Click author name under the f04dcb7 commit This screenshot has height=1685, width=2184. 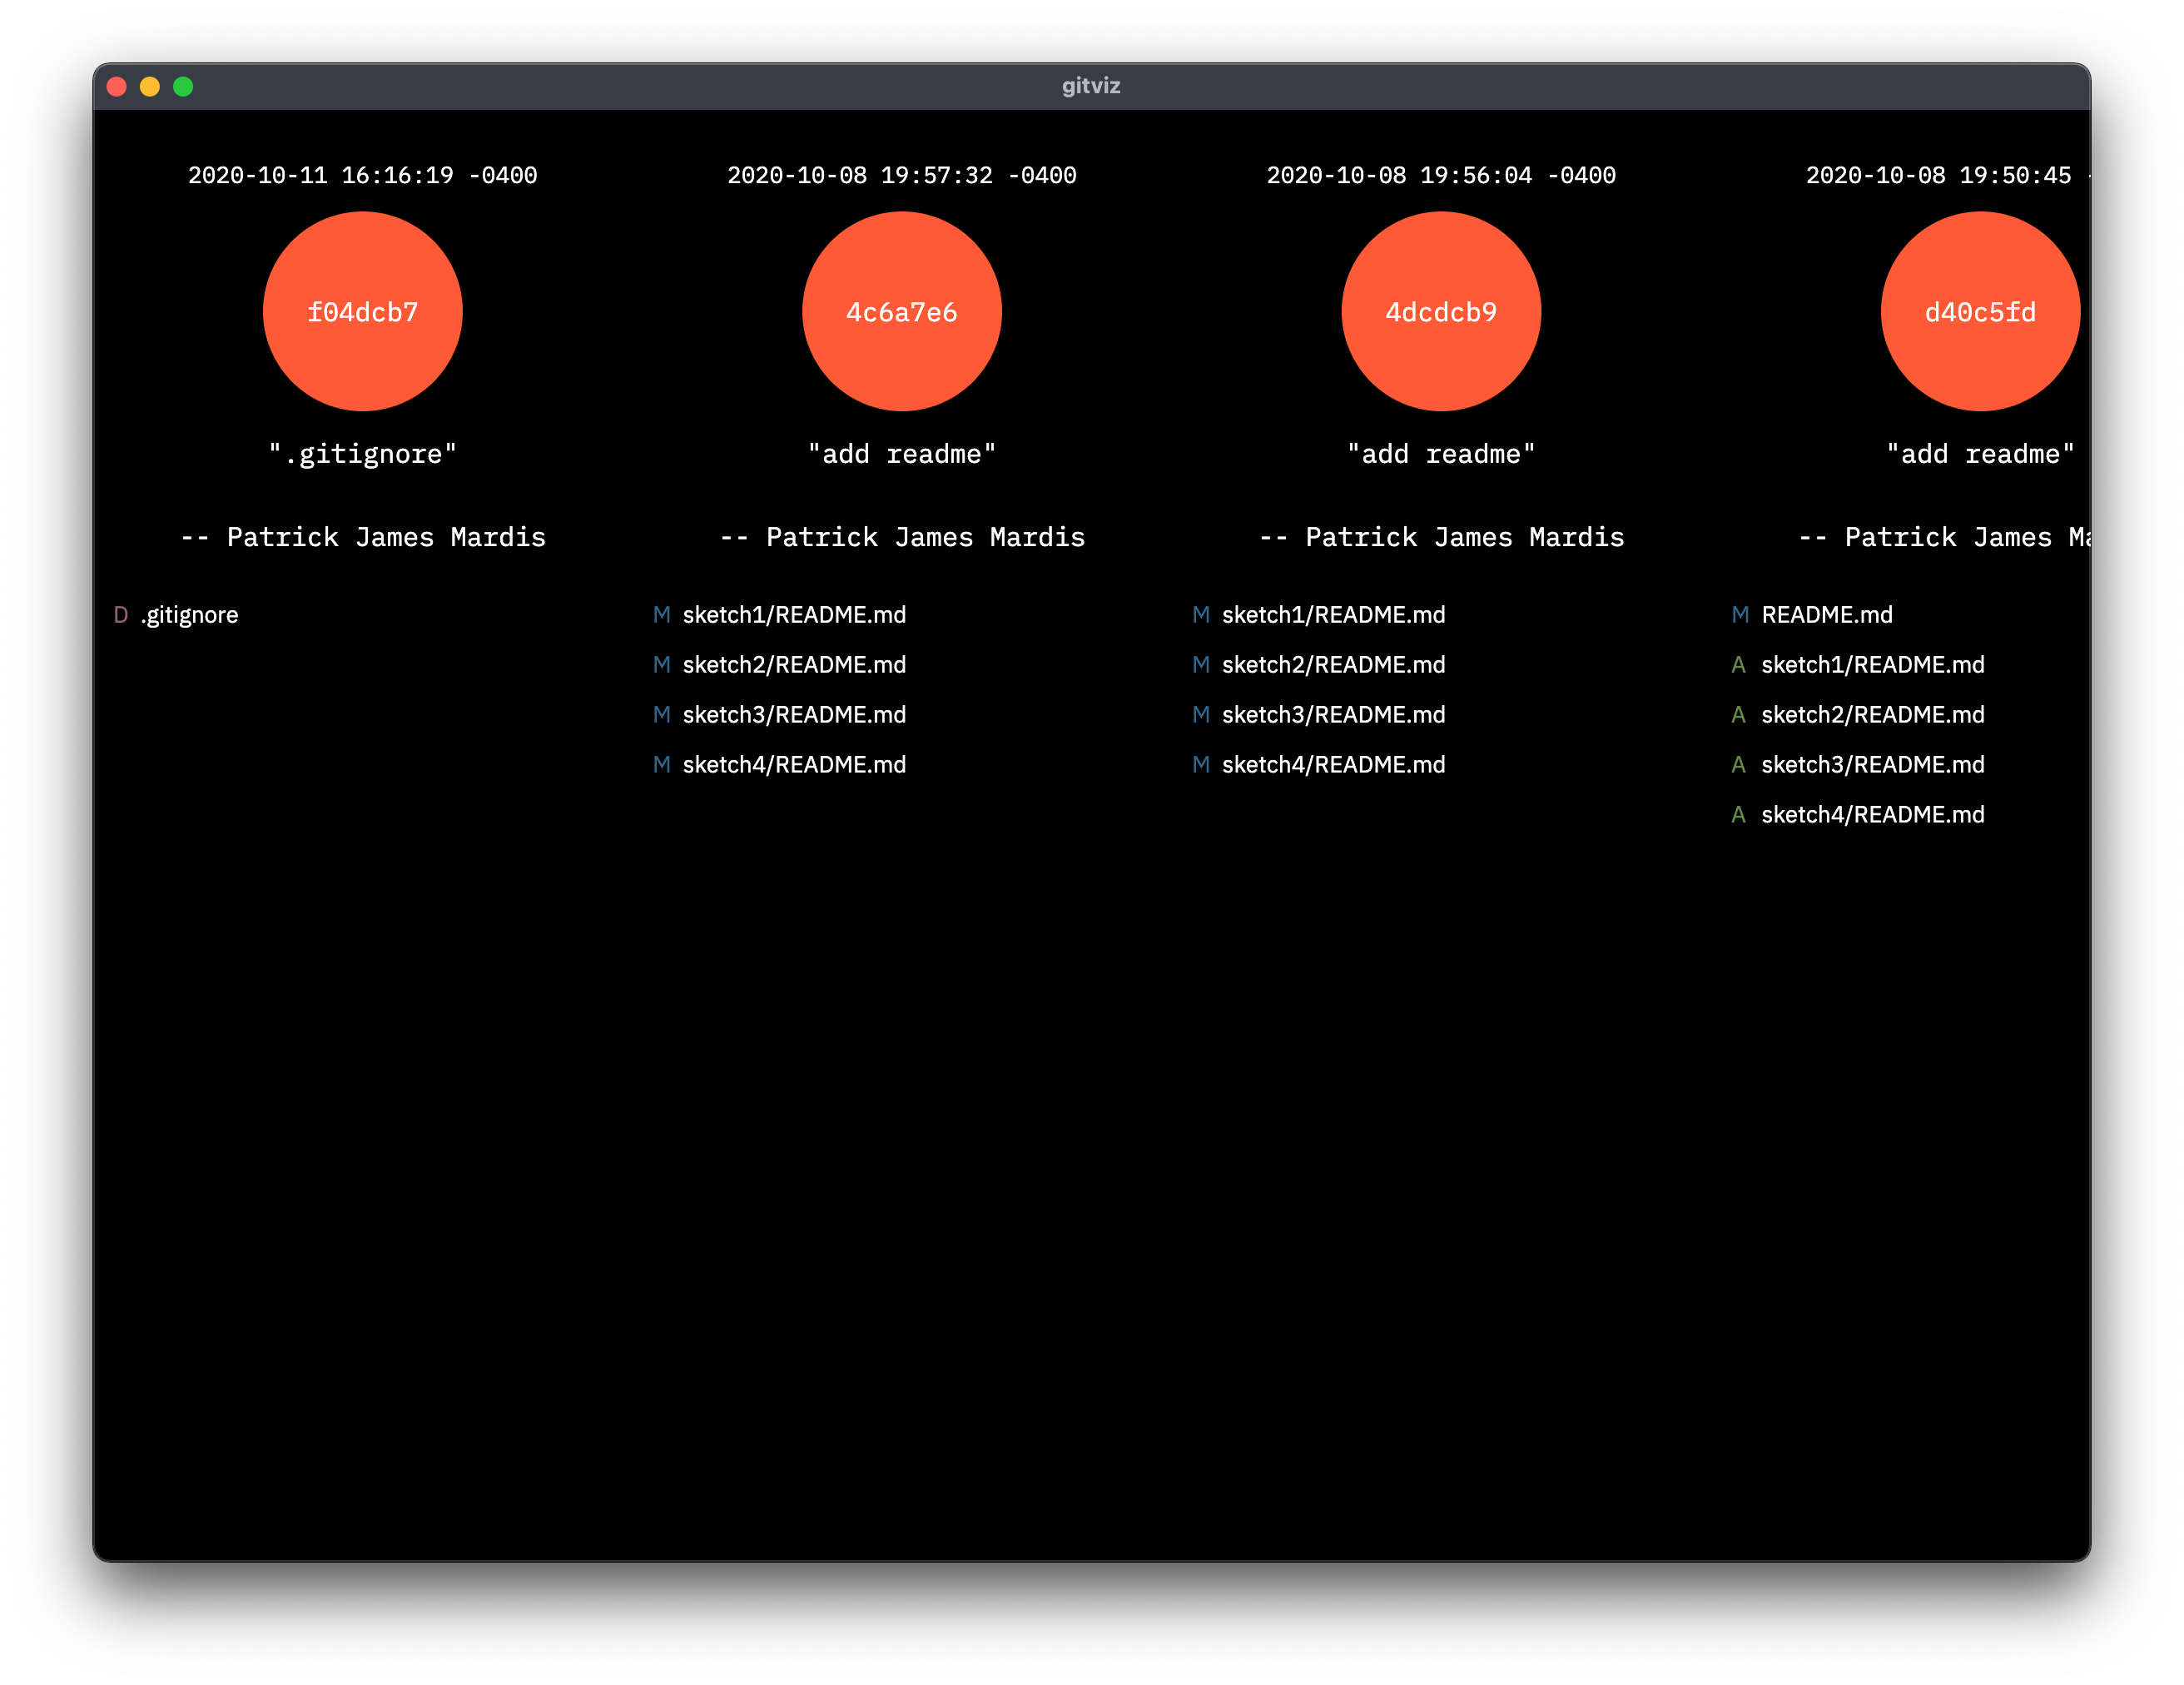[x=362, y=537]
